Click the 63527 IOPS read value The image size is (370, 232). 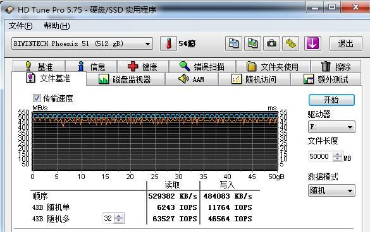tap(175, 219)
